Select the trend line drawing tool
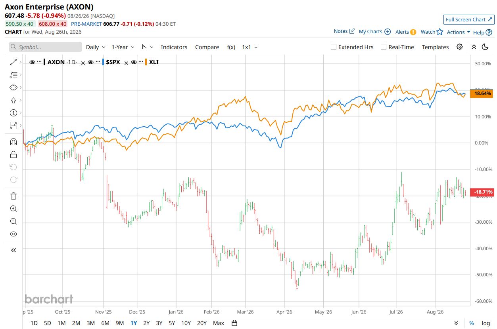This screenshot has height=329, width=497. click(13, 62)
